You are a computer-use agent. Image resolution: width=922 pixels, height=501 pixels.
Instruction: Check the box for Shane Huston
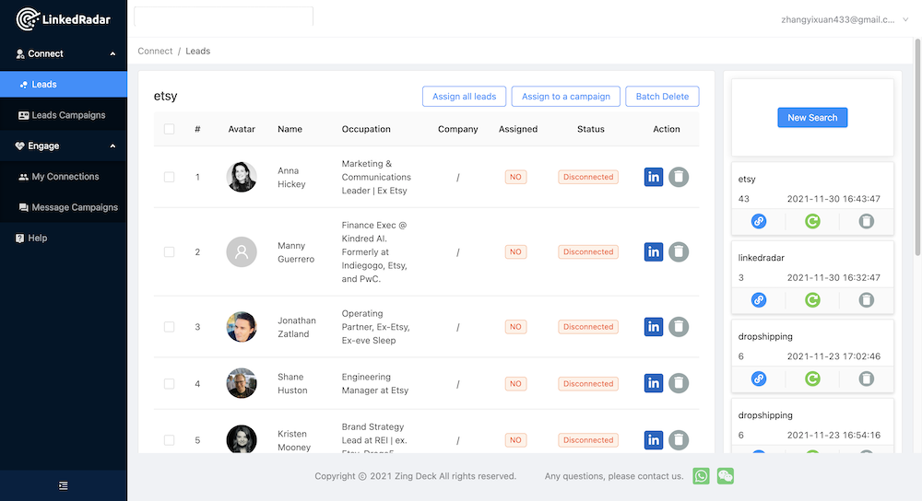170,383
